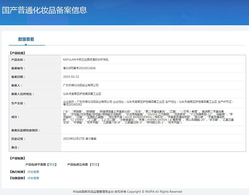This screenshot has width=249, height=195.
Task: Open 点击查看 link next to 功效宣称
Action: pyautogui.click(x=33, y=178)
